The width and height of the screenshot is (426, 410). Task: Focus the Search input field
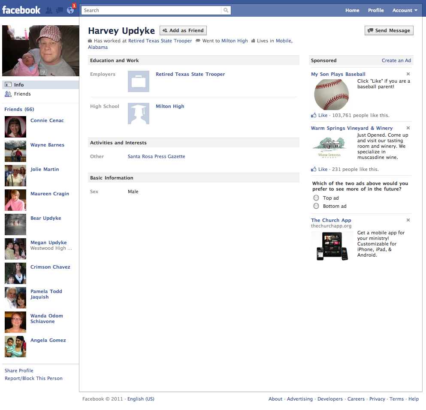(151, 10)
